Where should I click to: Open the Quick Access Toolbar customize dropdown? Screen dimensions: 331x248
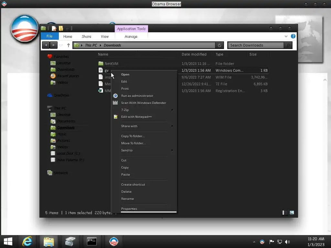tap(67, 28)
